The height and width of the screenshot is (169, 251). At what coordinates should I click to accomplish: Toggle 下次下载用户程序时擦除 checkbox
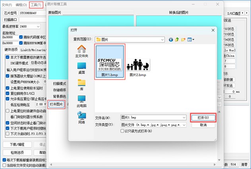tap(8, 128)
